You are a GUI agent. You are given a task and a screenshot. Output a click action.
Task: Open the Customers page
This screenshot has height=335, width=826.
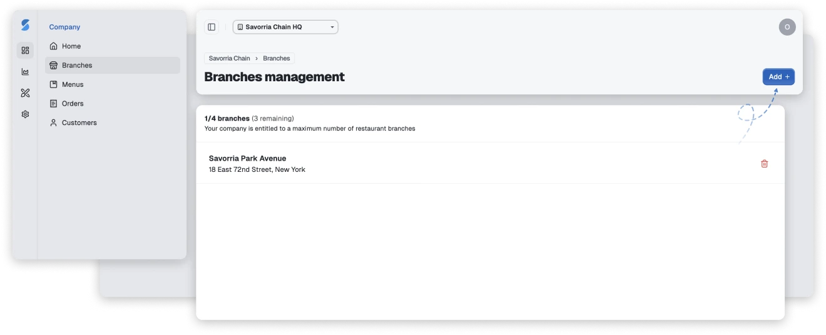click(x=79, y=123)
